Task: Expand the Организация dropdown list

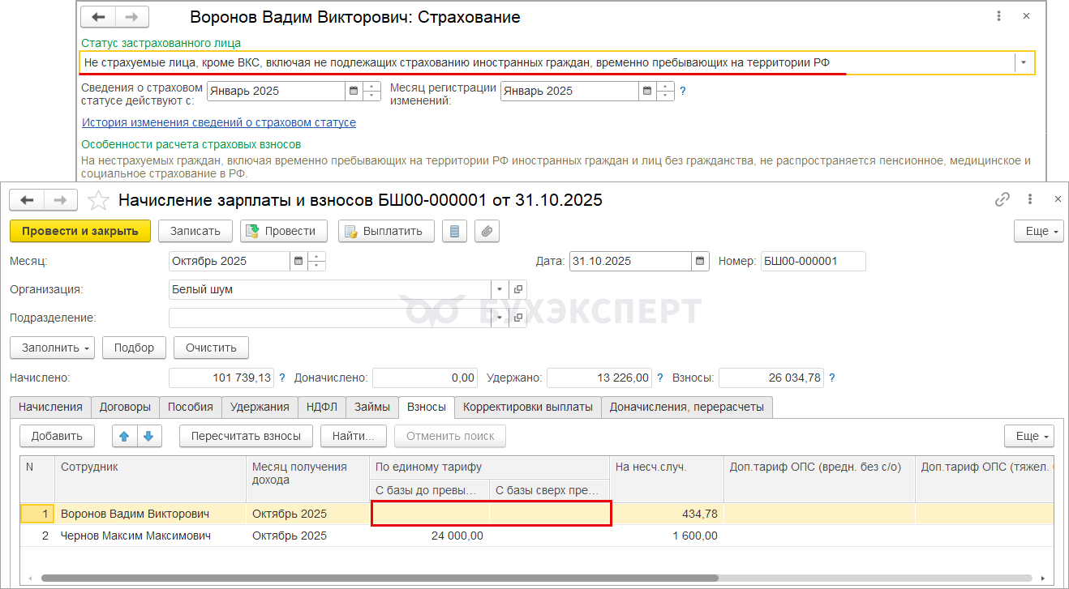Action: (x=500, y=289)
